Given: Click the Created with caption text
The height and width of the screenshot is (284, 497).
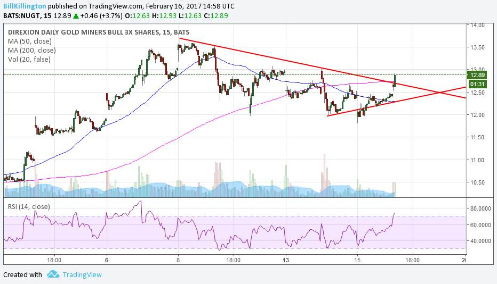Looking at the screenshot, I should point(22,274).
